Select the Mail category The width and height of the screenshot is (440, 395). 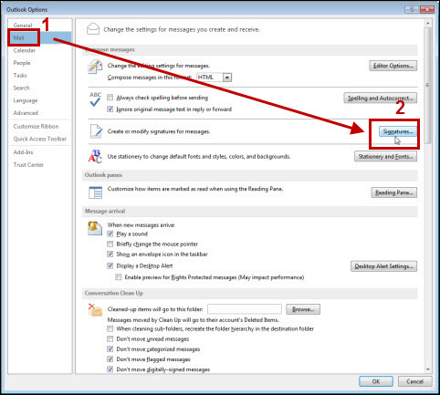(x=40, y=37)
